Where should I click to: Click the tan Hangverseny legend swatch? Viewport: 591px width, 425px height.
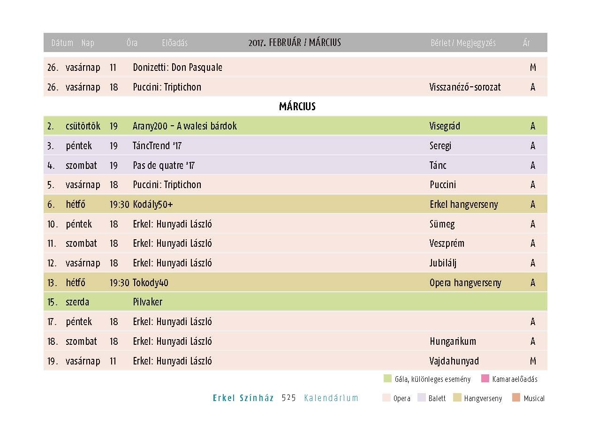(457, 398)
